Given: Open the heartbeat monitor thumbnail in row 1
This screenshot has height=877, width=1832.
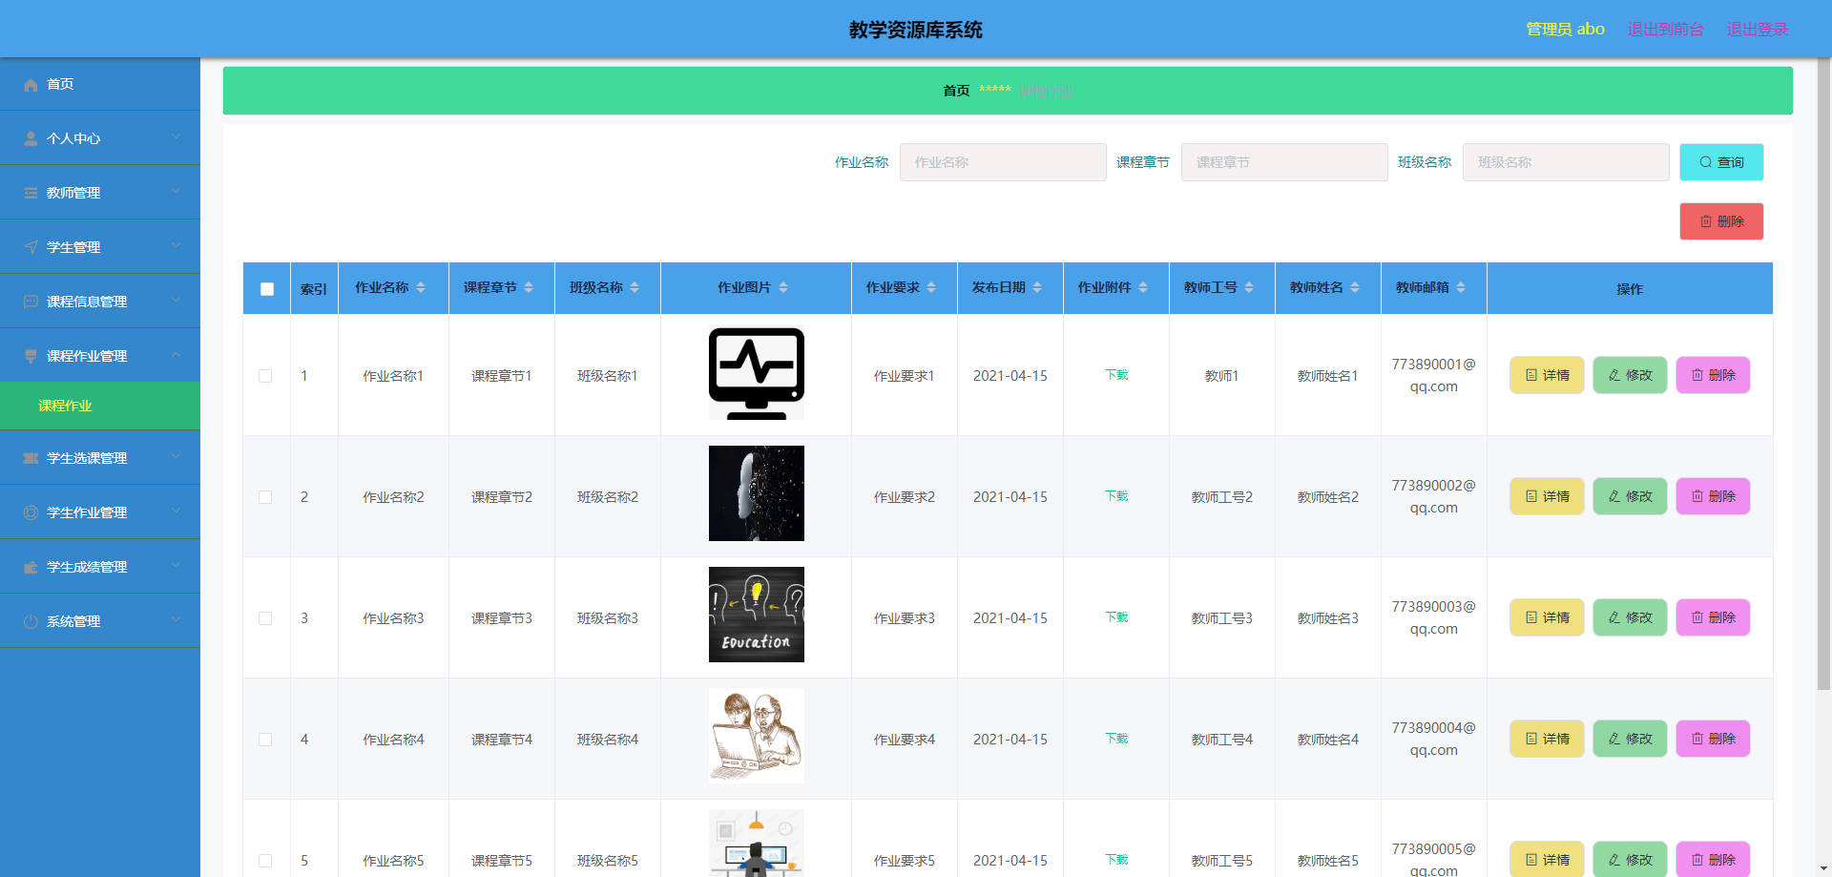Looking at the screenshot, I should pos(757,373).
